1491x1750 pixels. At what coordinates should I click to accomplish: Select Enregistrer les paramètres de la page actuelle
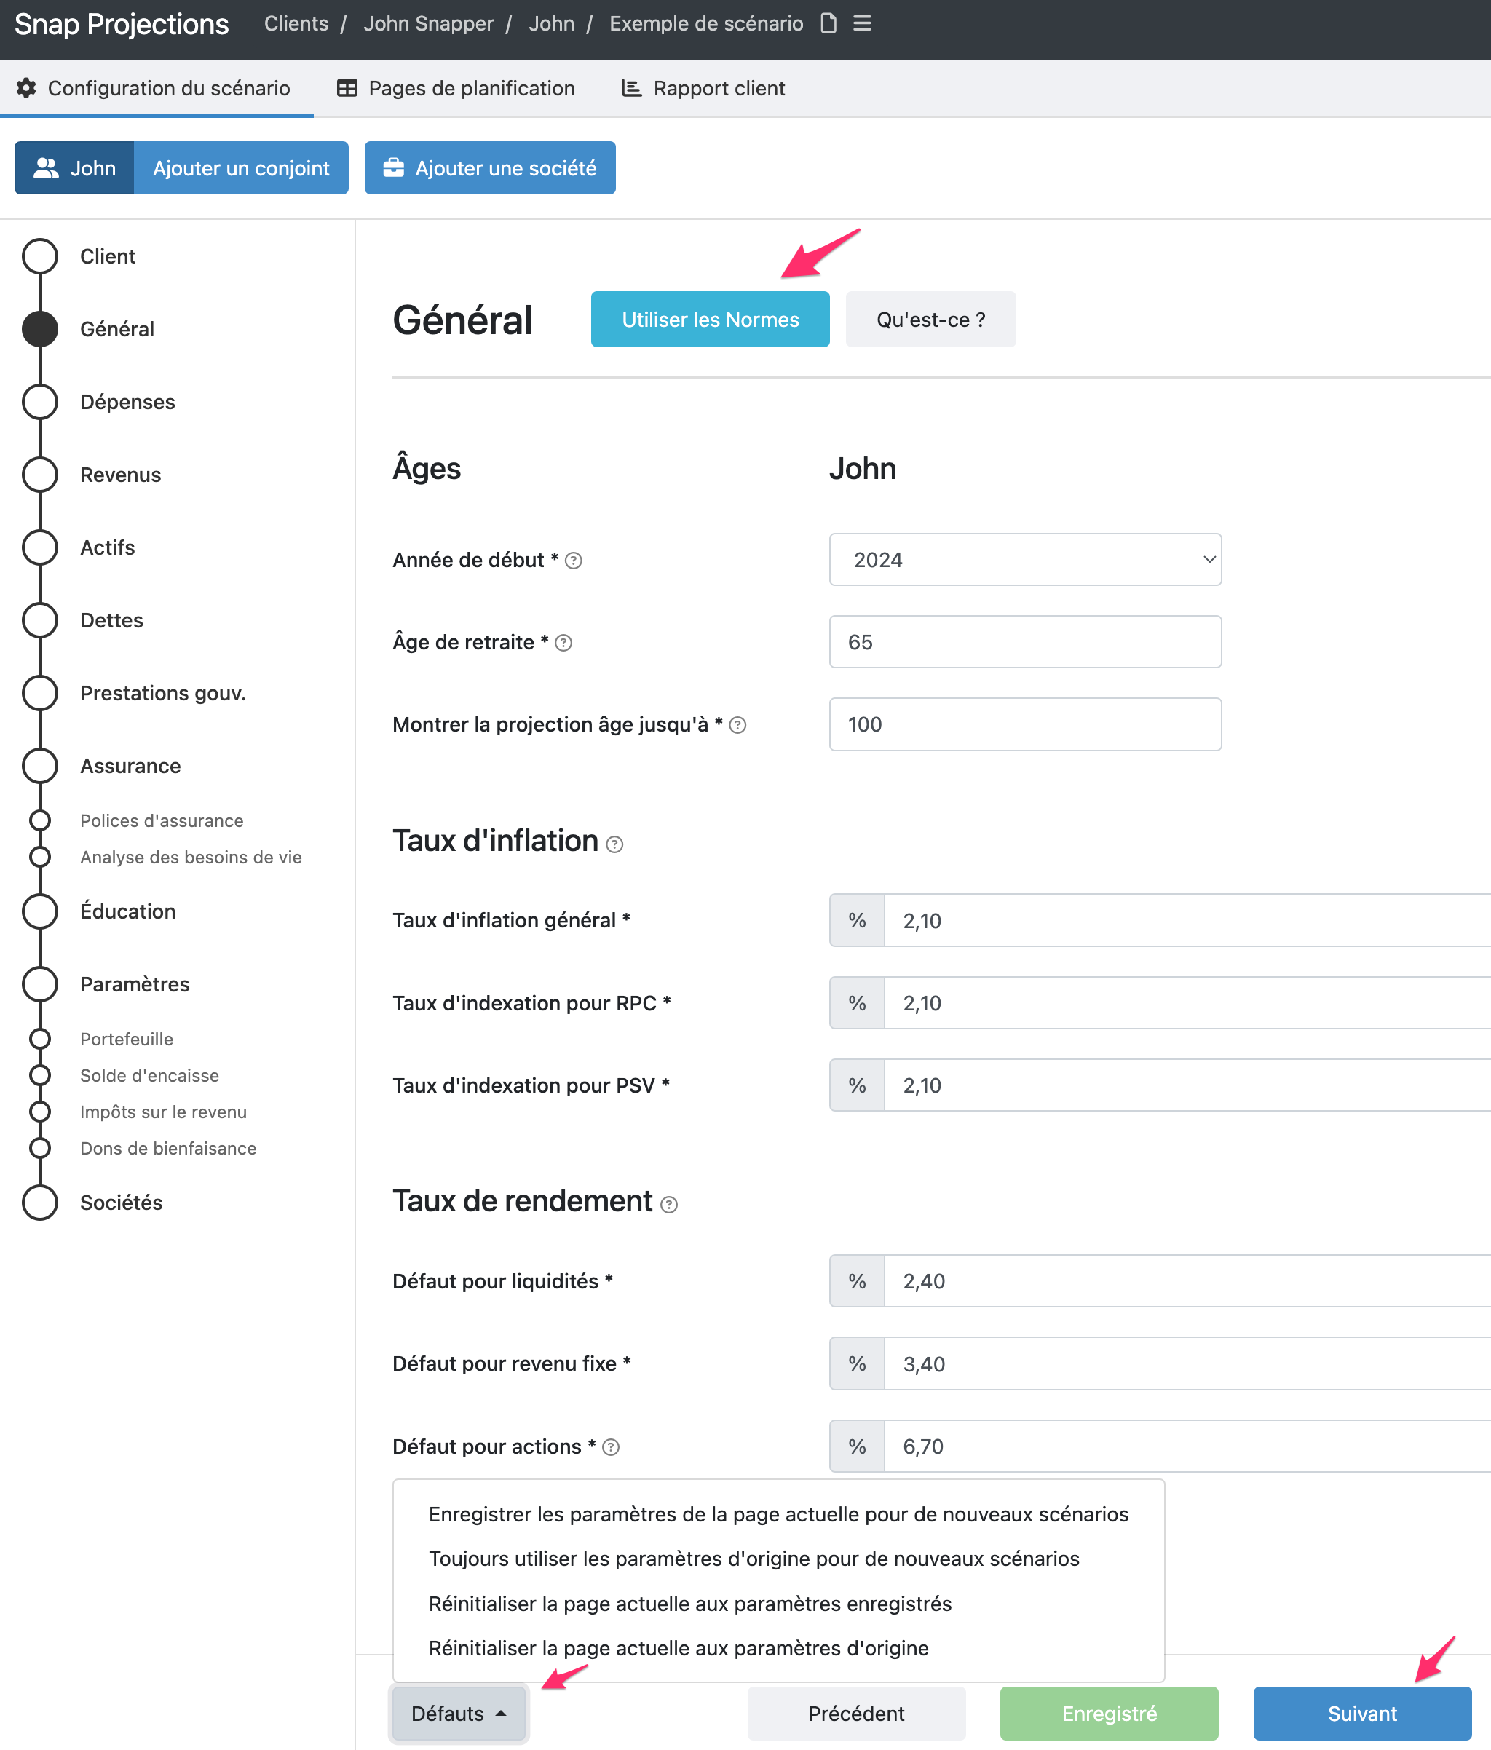click(778, 1514)
